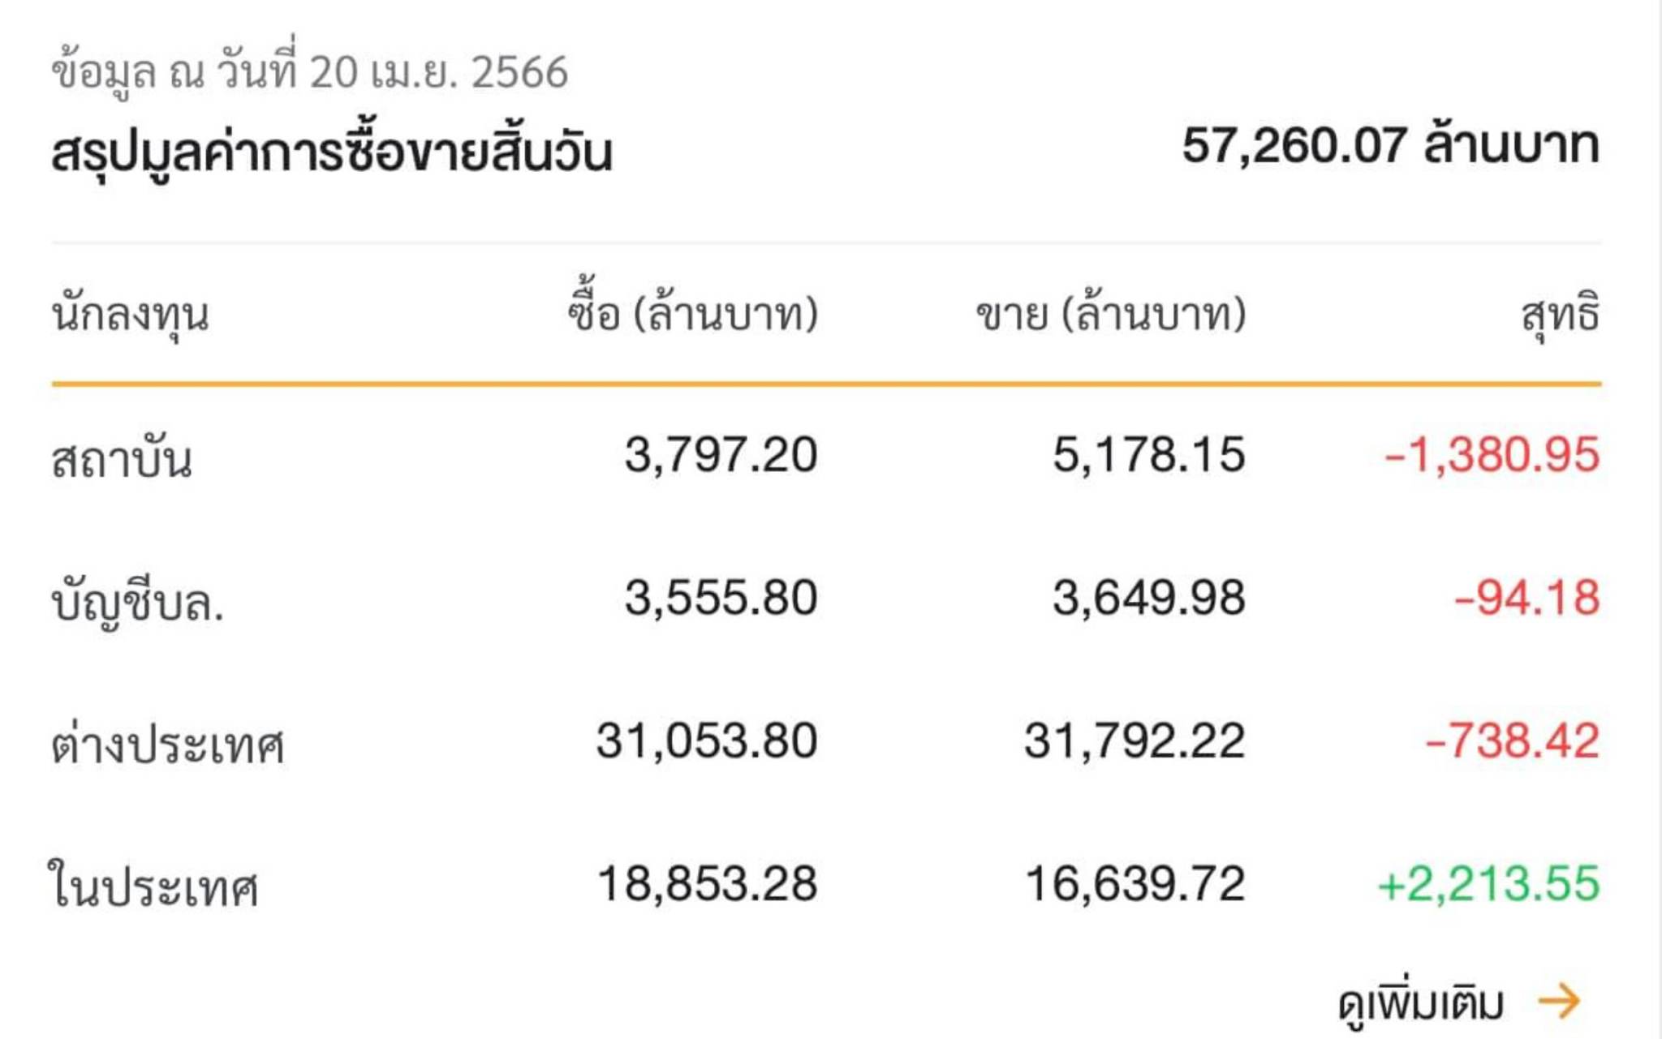Click foreign buy value 31,053.80

point(707,741)
